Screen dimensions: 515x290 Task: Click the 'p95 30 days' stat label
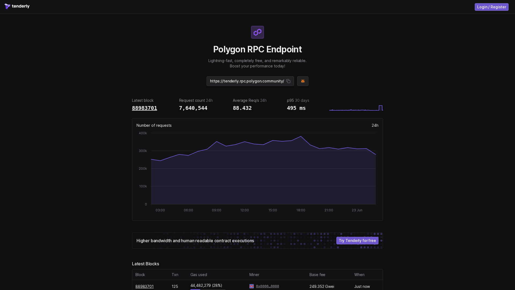298,100
